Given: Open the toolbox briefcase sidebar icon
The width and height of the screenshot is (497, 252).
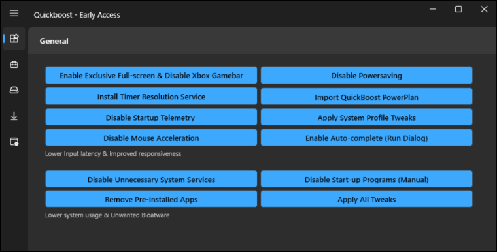Looking at the screenshot, I should [14, 65].
